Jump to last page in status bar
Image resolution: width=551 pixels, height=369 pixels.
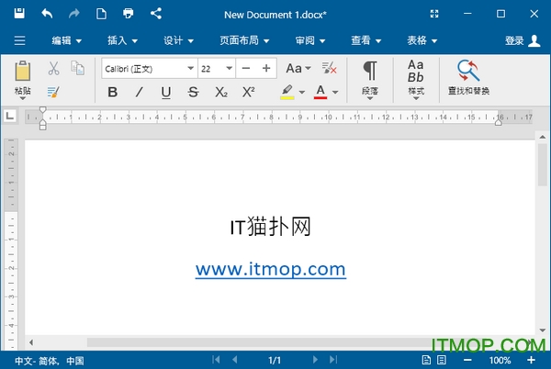[333, 360]
